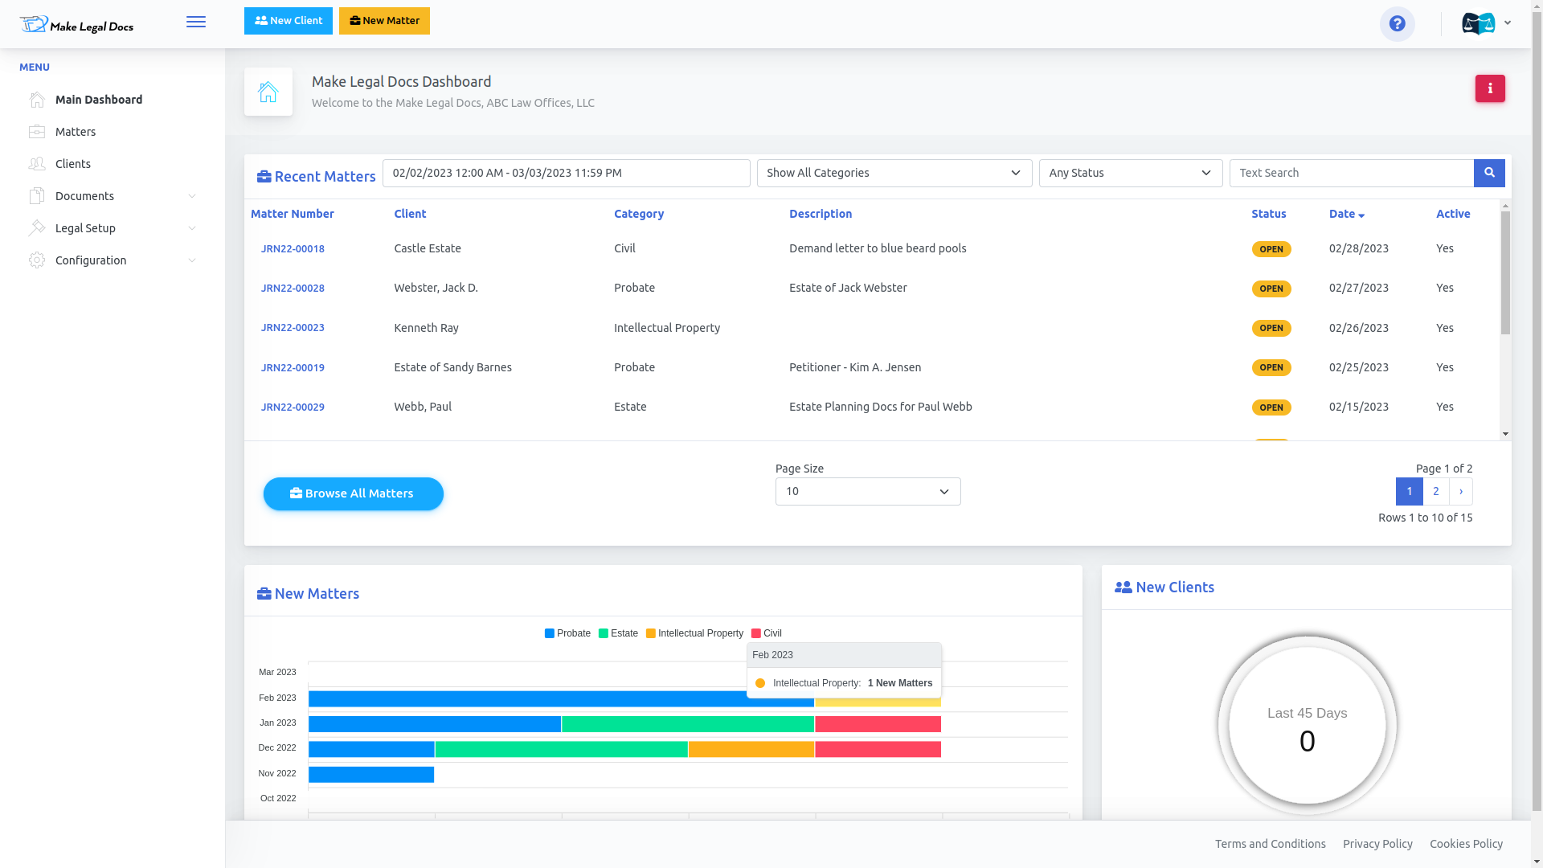This screenshot has width=1543, height=868.
Task: Open matter JRN22-00028 link
Action: coord(293,288)
